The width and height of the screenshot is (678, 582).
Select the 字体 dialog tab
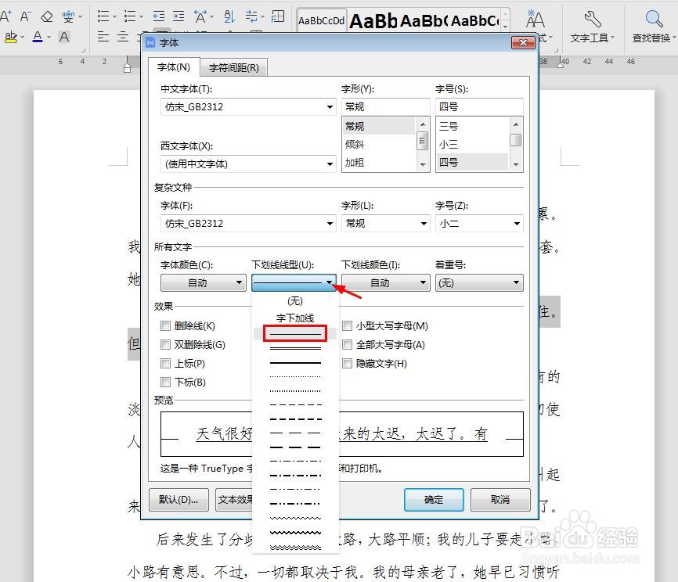tap(174, 67)
